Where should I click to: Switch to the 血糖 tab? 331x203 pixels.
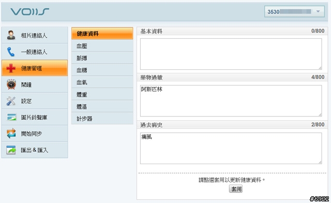pos(102,70)
